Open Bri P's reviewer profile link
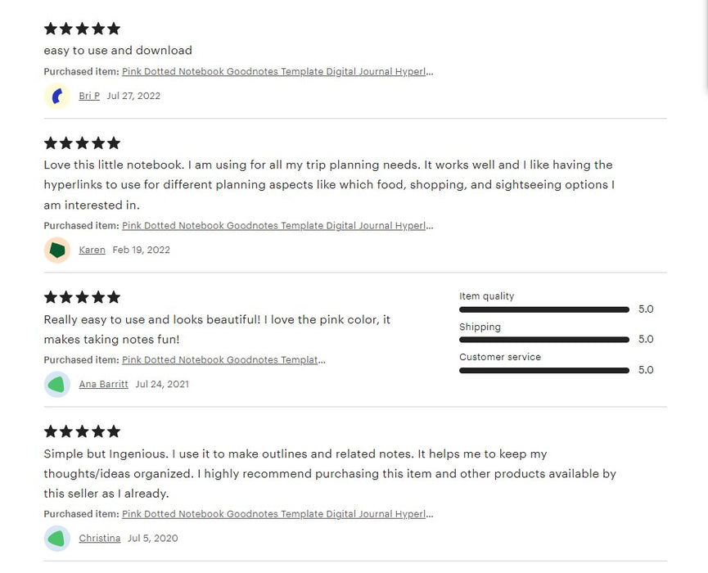 (x=89, y=96)
